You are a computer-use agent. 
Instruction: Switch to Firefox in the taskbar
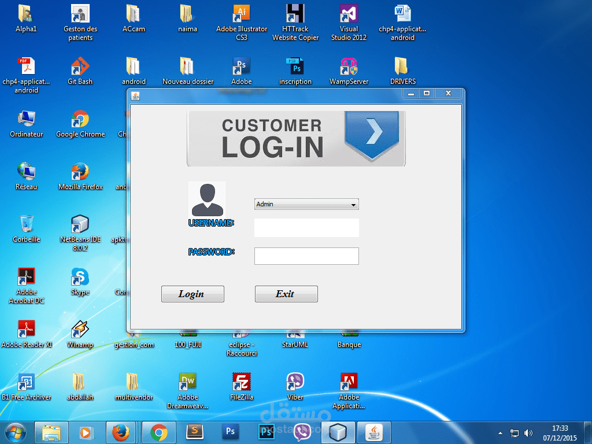[x=121, y=432]
